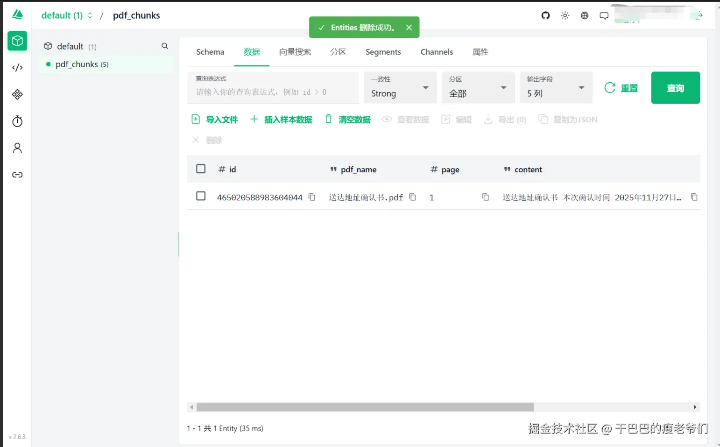The height and width of the screenshot is (447, 720).
Task: Search collections with magnifier icon
Action: coord(165,46)
